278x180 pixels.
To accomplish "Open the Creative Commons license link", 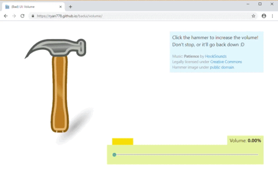I will point(226,62).
